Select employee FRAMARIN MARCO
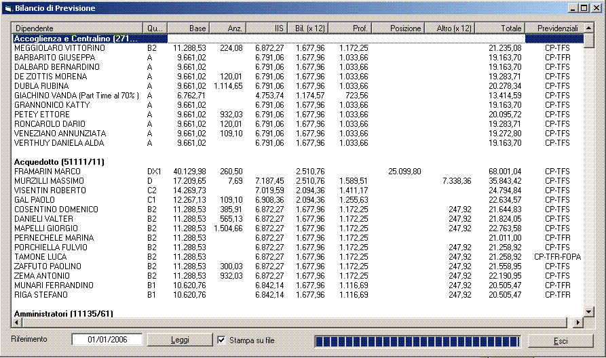The width and height of the screenshot is (606, 358). click(x=47, y=171)
